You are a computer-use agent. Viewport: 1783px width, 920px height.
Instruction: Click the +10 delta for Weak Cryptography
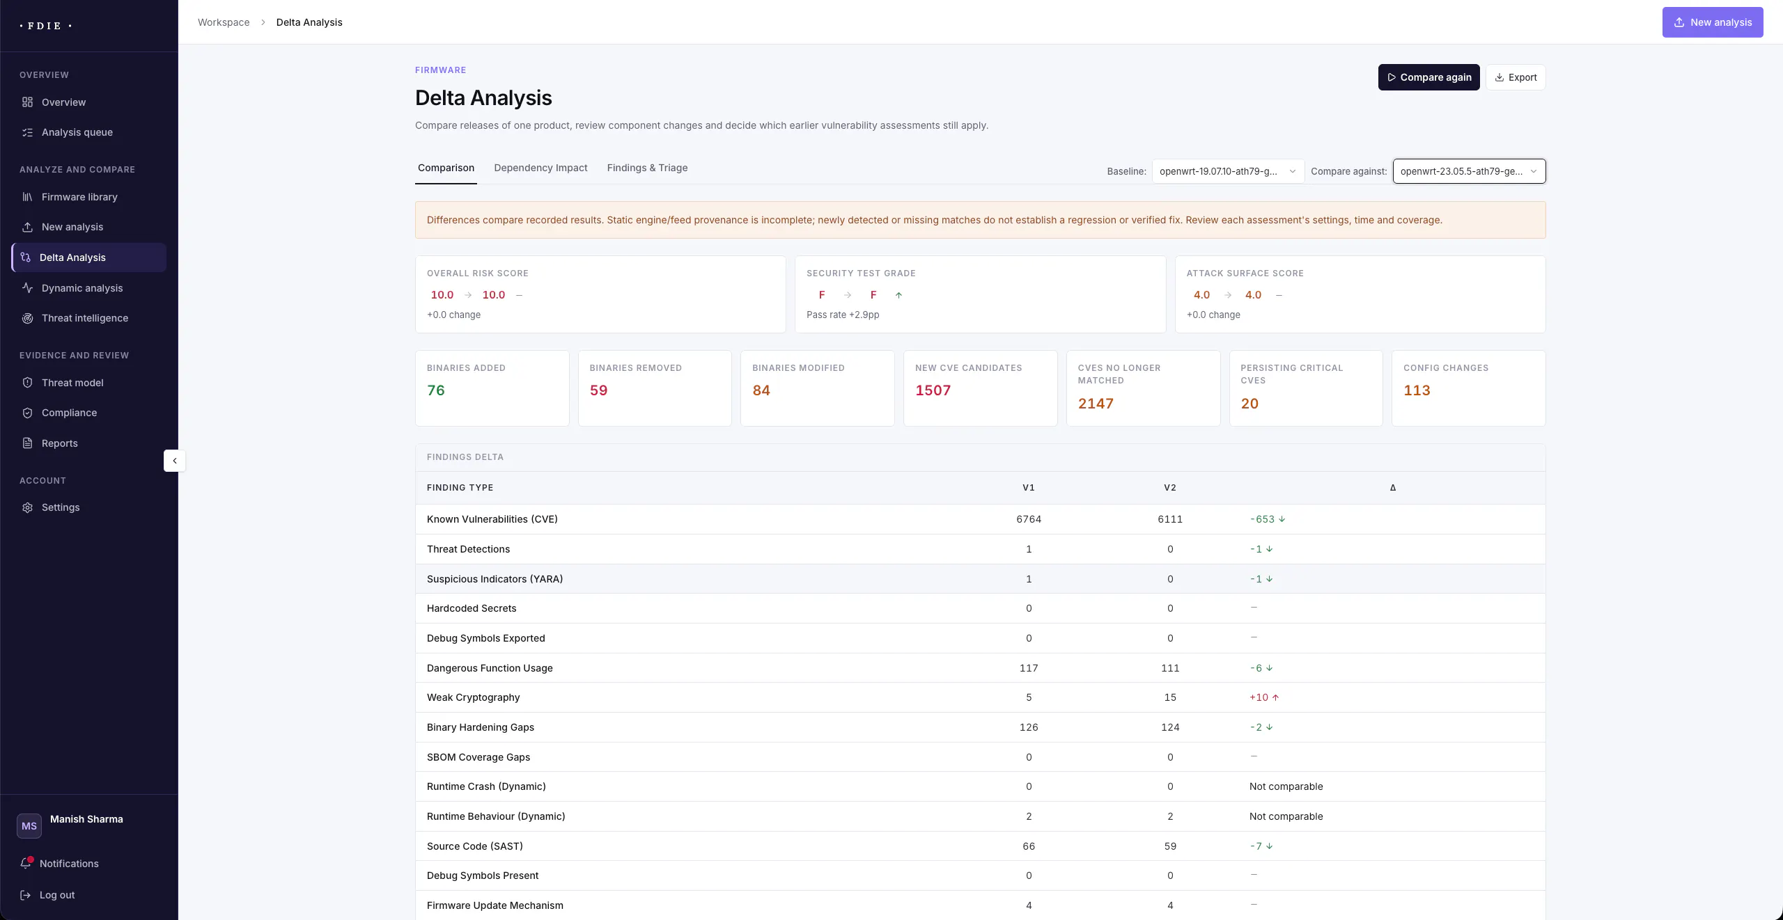[1264, 697]
